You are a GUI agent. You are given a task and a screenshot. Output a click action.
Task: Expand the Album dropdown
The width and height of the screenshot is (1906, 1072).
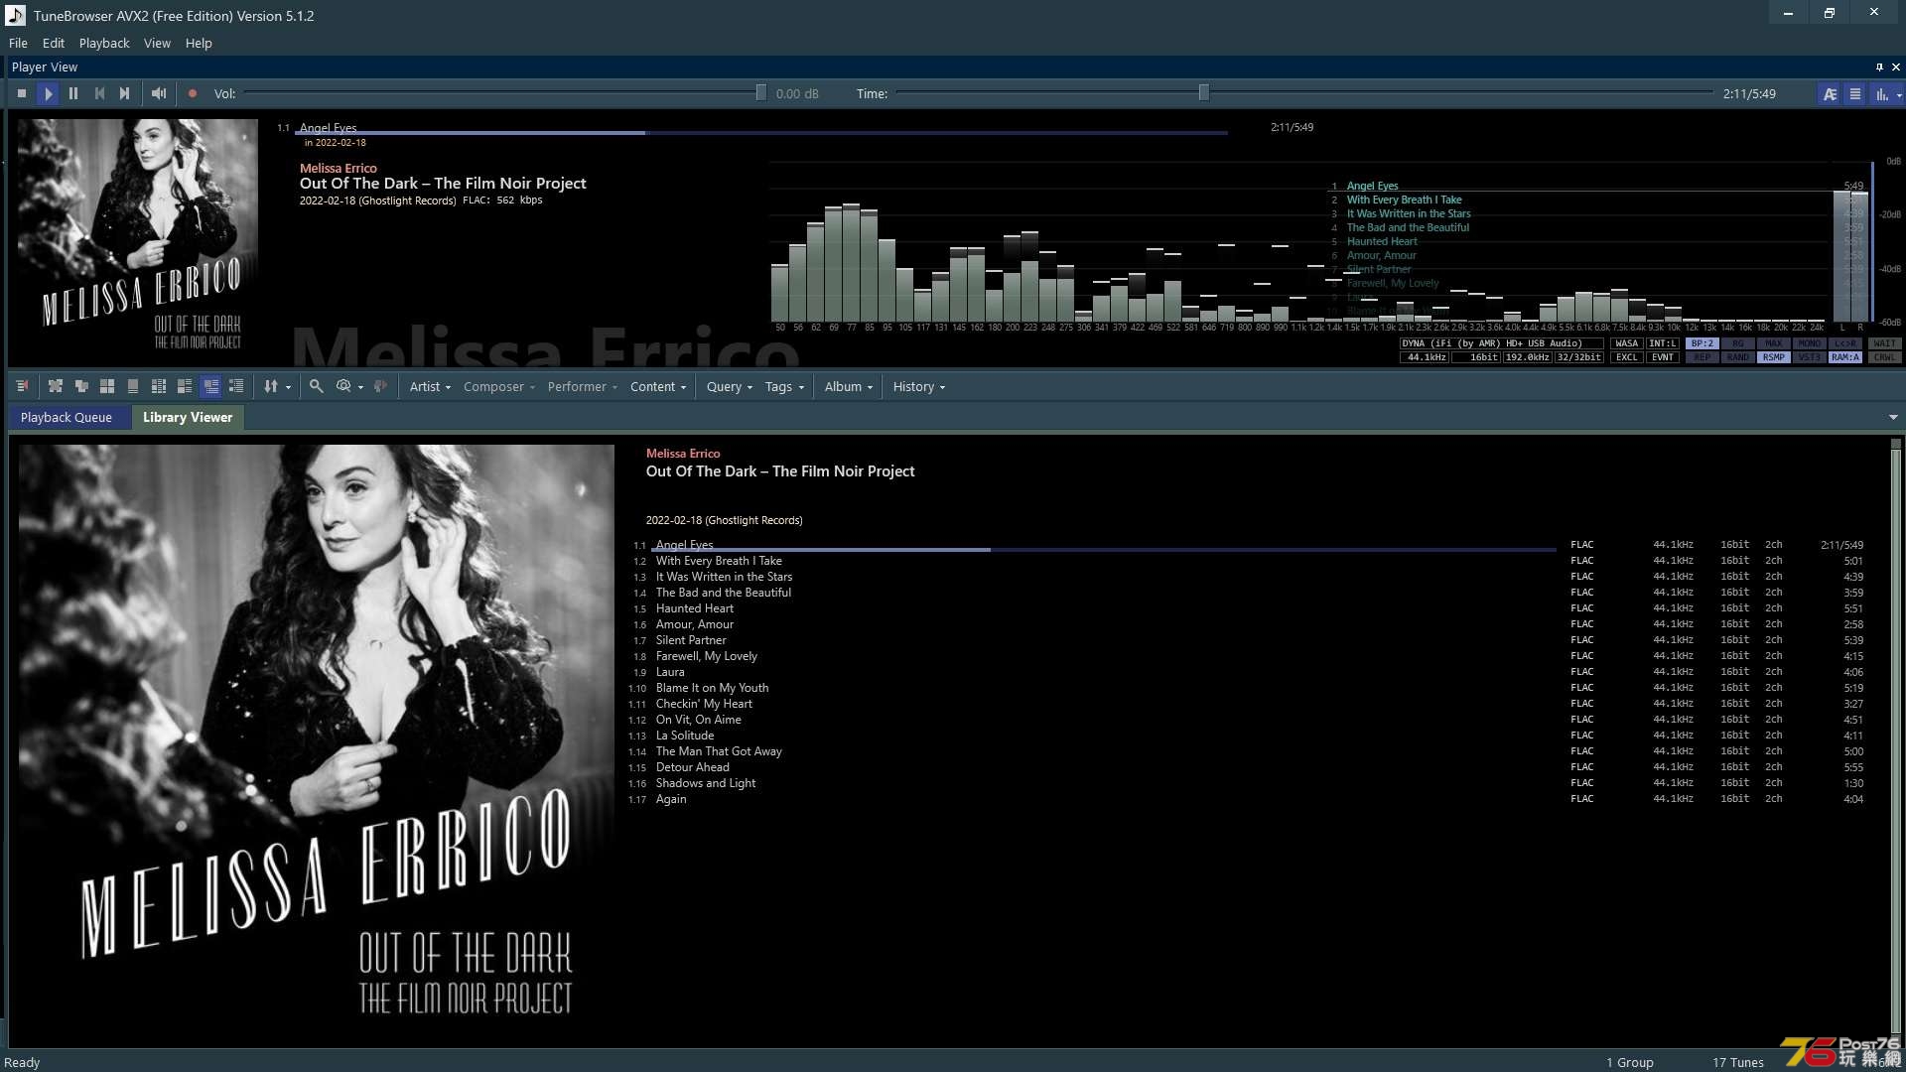[849, 386]
